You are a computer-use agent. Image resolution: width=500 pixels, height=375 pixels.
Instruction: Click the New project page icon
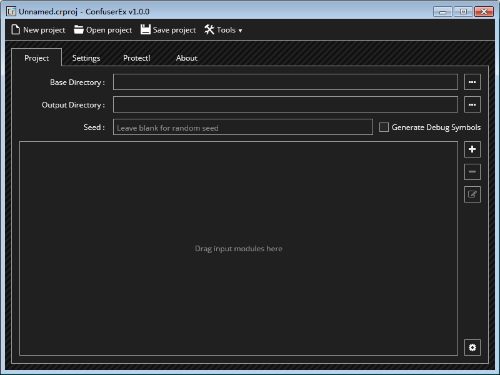coord(16,30)
